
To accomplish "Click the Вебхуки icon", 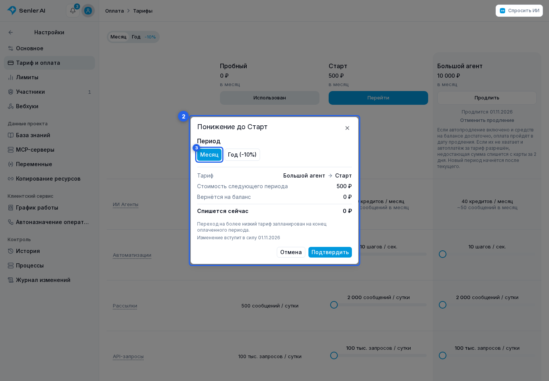I will click(11, 106).
